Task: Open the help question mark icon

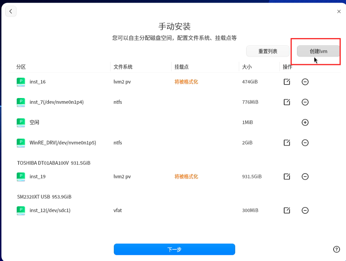Action: click(x=336, y=249)
